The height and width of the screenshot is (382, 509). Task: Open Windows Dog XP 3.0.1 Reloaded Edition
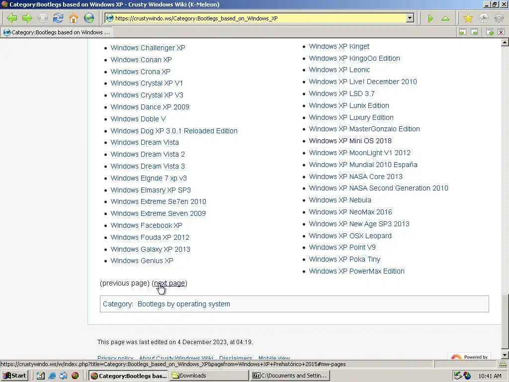pyautogui.click(x=174, y=131)
